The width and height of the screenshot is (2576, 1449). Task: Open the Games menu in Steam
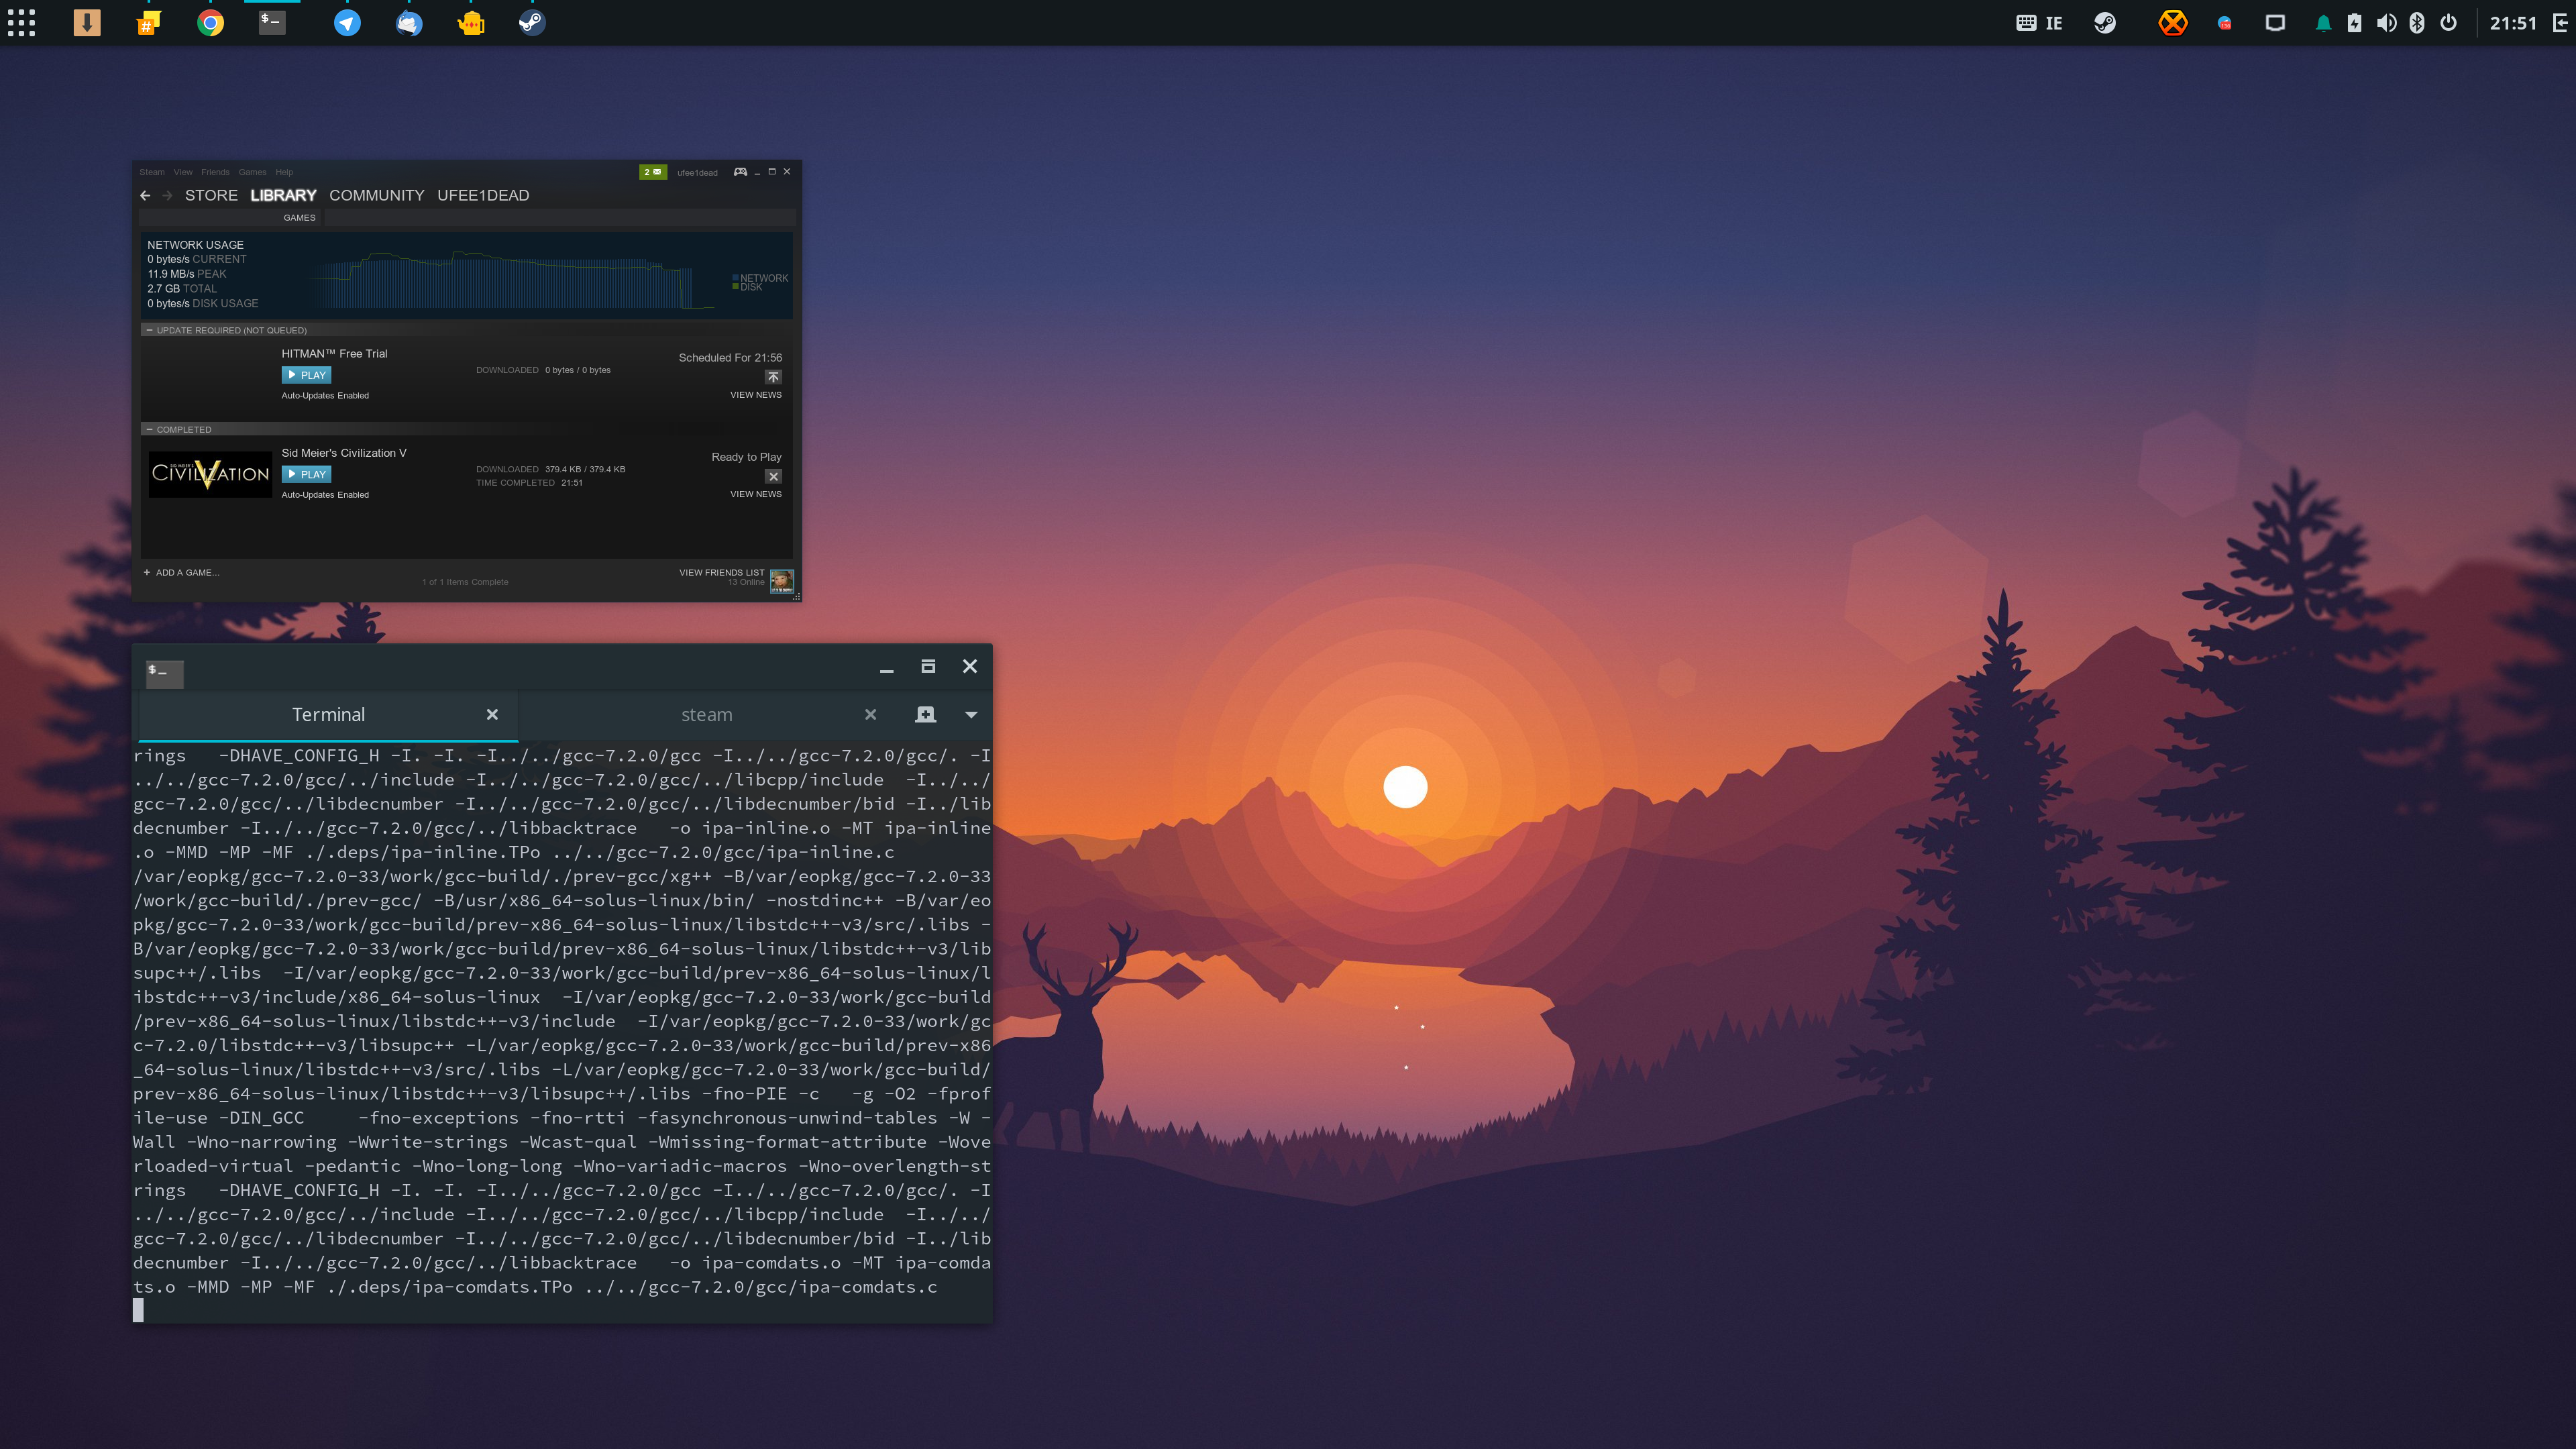click(252, 172)
